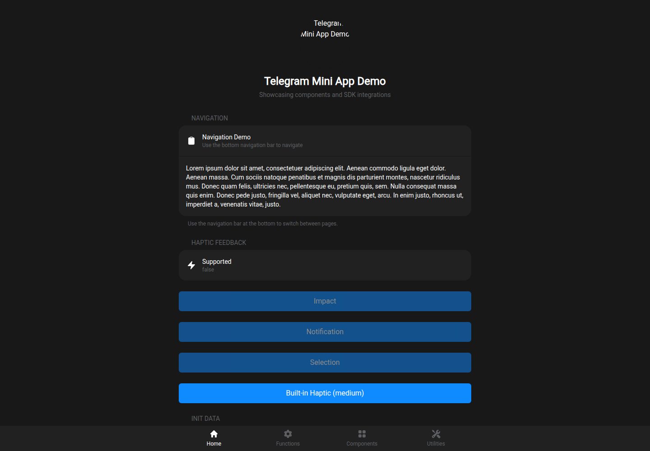Click the clipboard icon beside Navigation Demo
650x451 pixels.
tap(191, 141)
